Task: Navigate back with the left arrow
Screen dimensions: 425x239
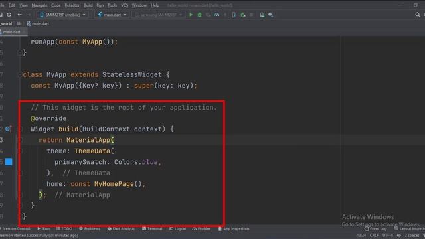Action: pos(19,15)
